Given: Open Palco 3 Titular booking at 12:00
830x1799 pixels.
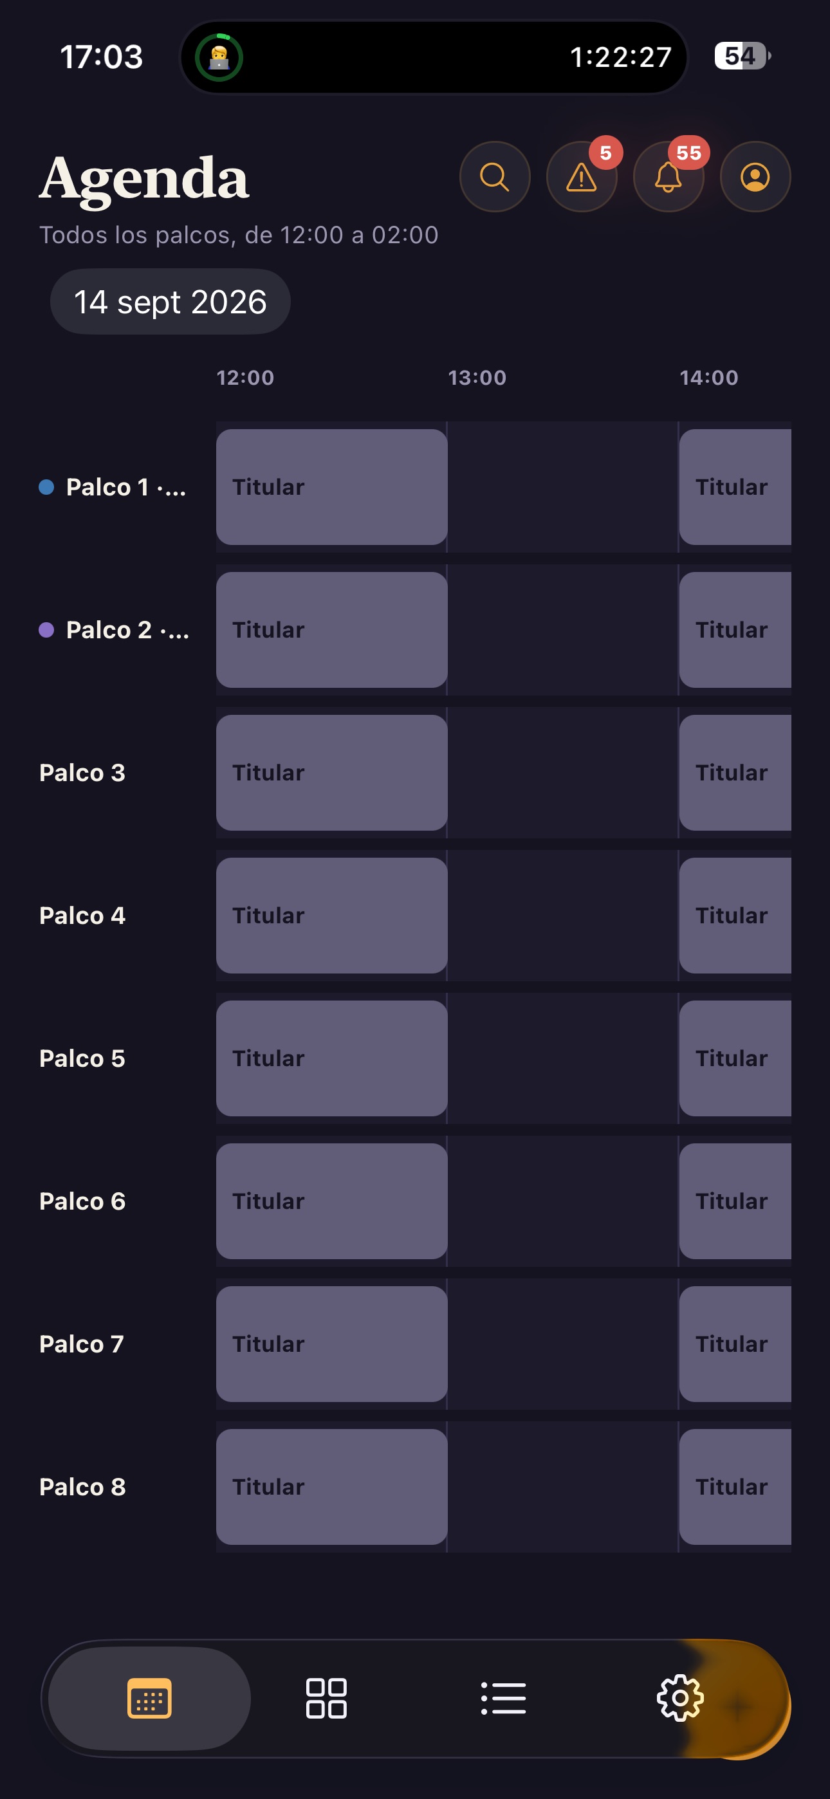Looking at the screenshot, I should click(x=332, y=772).
